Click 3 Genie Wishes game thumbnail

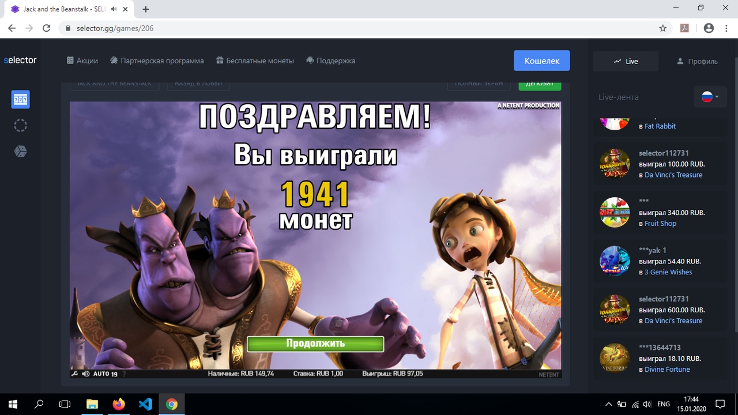[615, 261]
